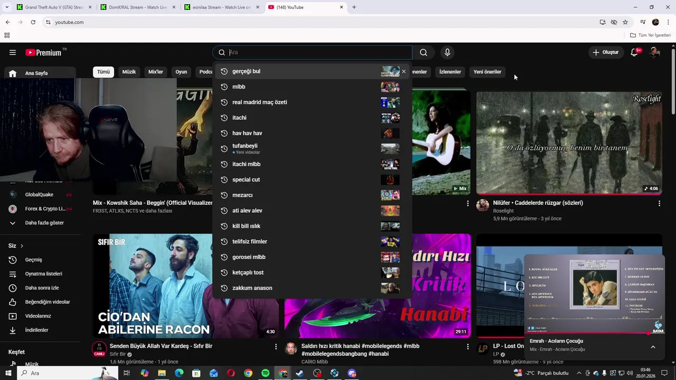This screenshot has width=676, height=380.
Task: Select the 'gorosei mlbb' suggestion
Action: pos(312,257)
